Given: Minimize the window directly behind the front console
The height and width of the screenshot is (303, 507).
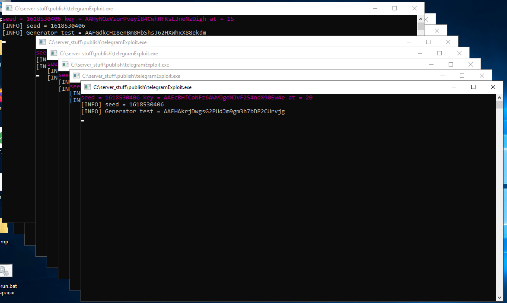Looking at the screenshot, I should [442, 76].
